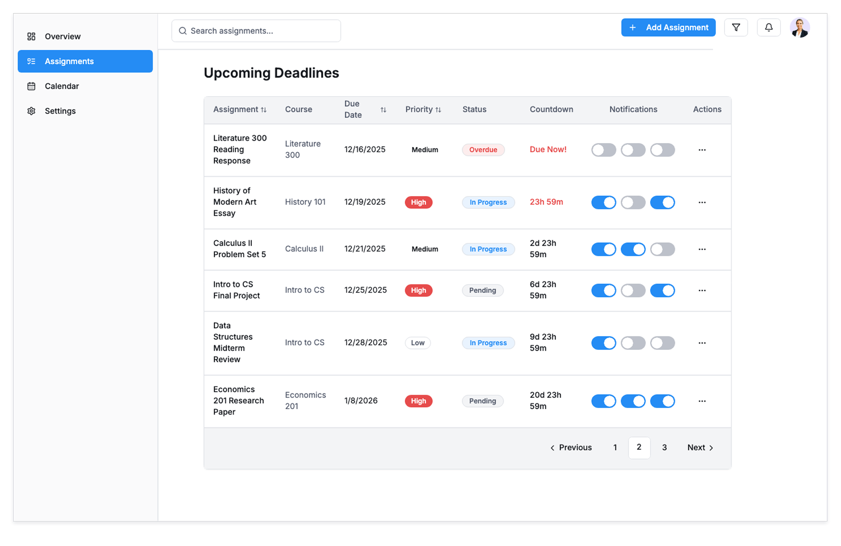841x546 pixels.
Task: Focus the Search assignments field
Action: coord(256,31)
